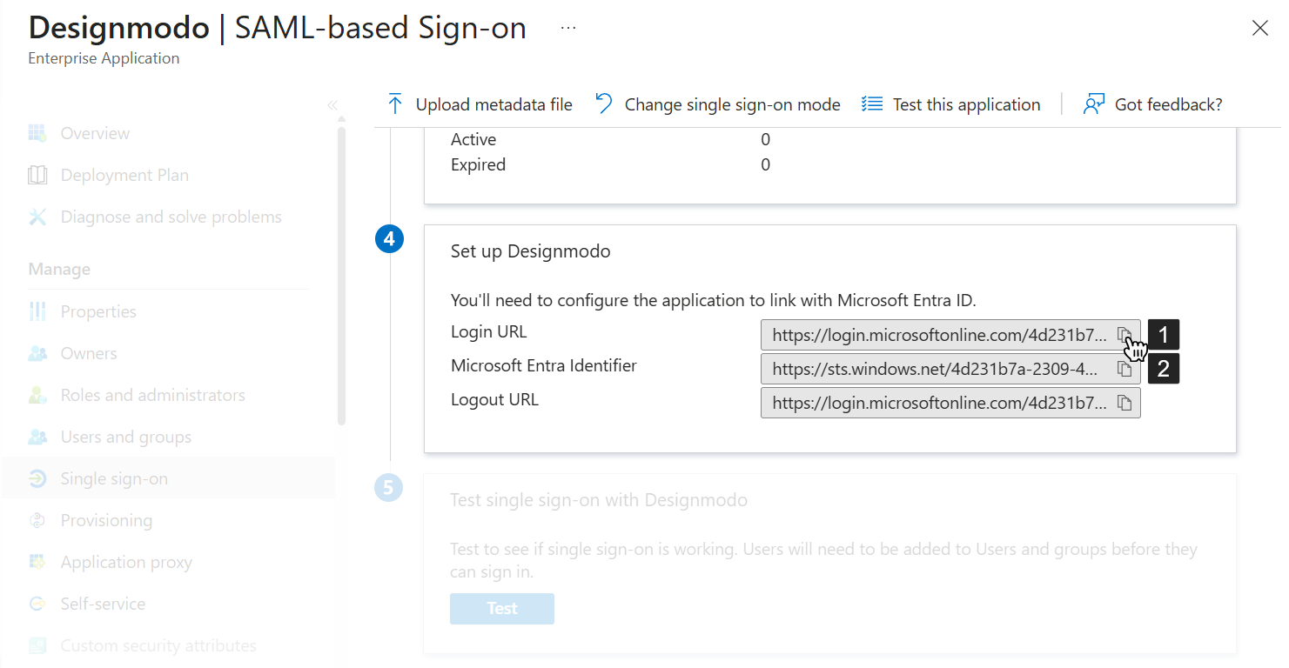Click the sidebar vertical scrollbar

click(x=341, y=275)
